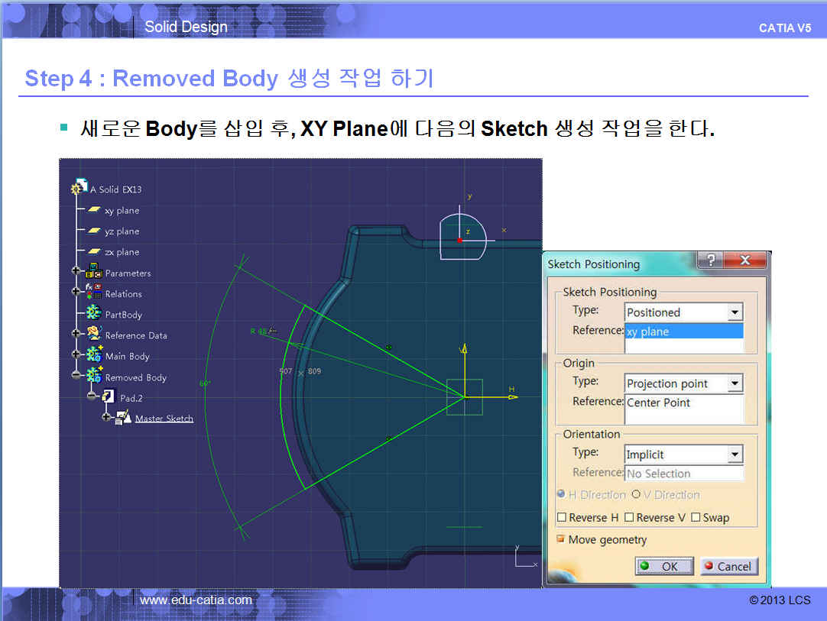Click the A Solid EX13 root part icon

click(79, 189)
